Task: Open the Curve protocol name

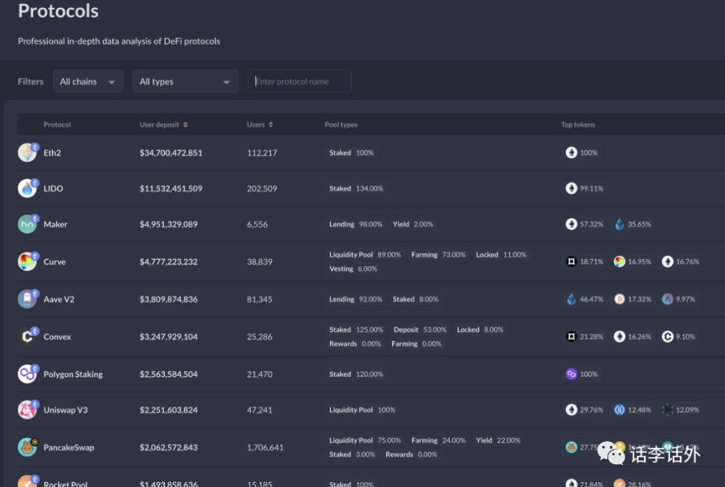Action: 54,262
